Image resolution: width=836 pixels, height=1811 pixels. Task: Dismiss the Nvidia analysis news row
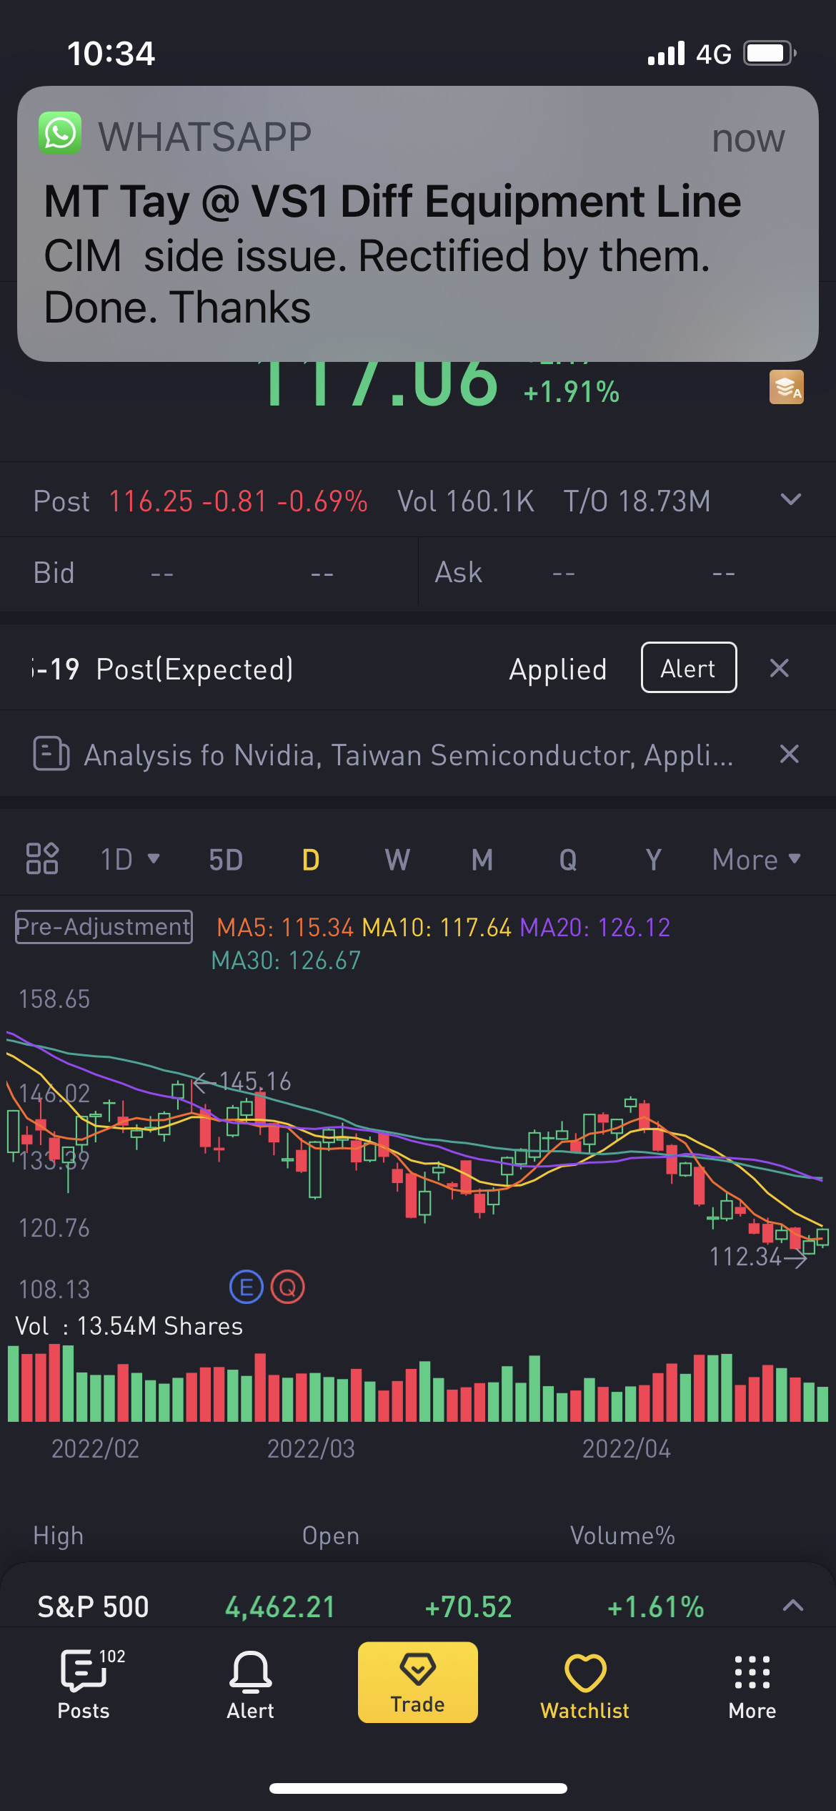coord(789,754)
